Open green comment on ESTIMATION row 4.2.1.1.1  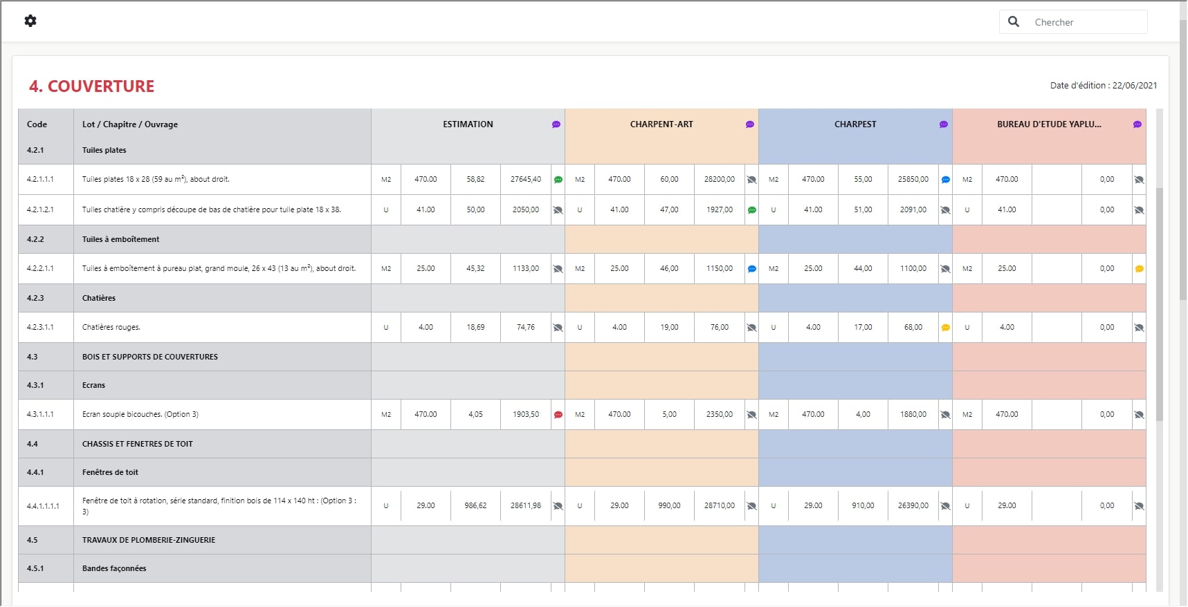pyautogui.click(x=558, y=180)
